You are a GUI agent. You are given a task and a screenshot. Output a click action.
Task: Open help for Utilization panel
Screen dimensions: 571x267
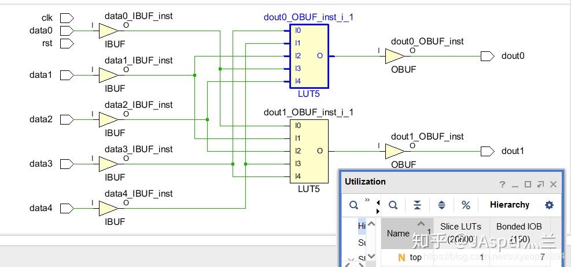pos(503,185)
